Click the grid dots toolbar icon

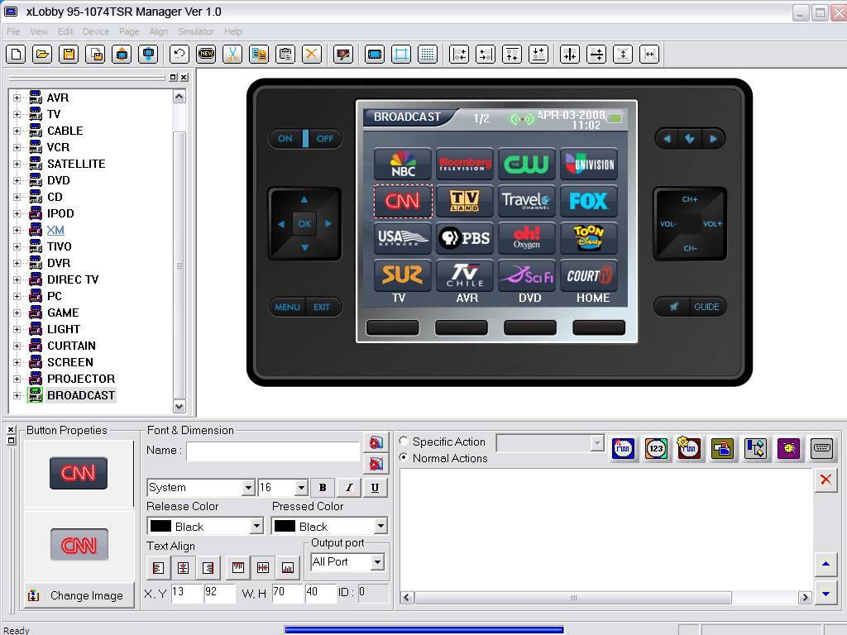428,54
